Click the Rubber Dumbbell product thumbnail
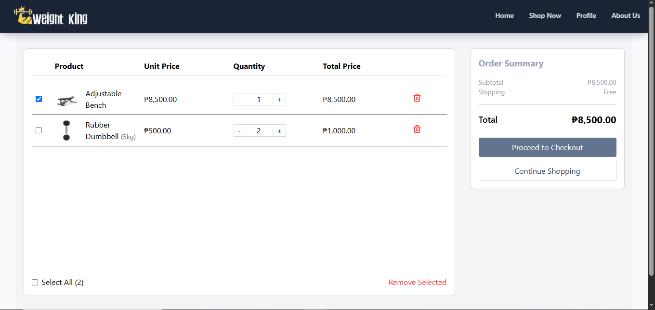655x310 pixels. pyautogui.click(x=66, y=130)
